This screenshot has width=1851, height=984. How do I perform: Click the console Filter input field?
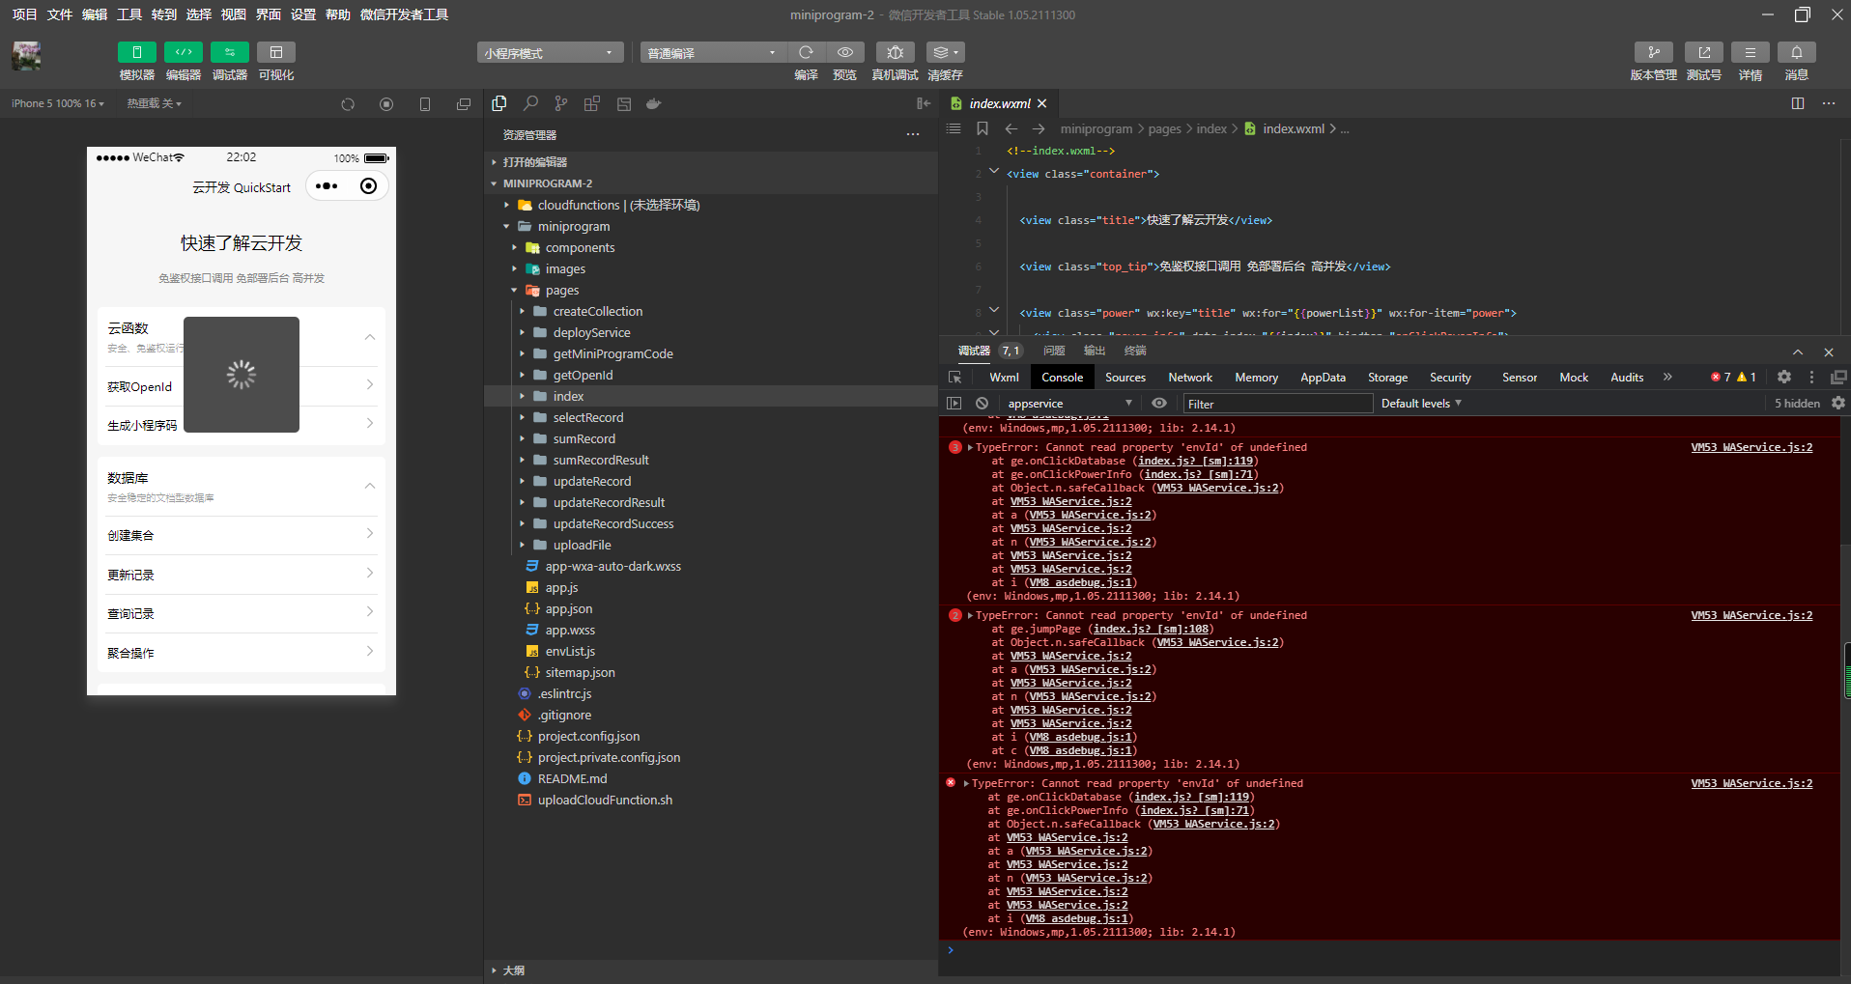1277,404
